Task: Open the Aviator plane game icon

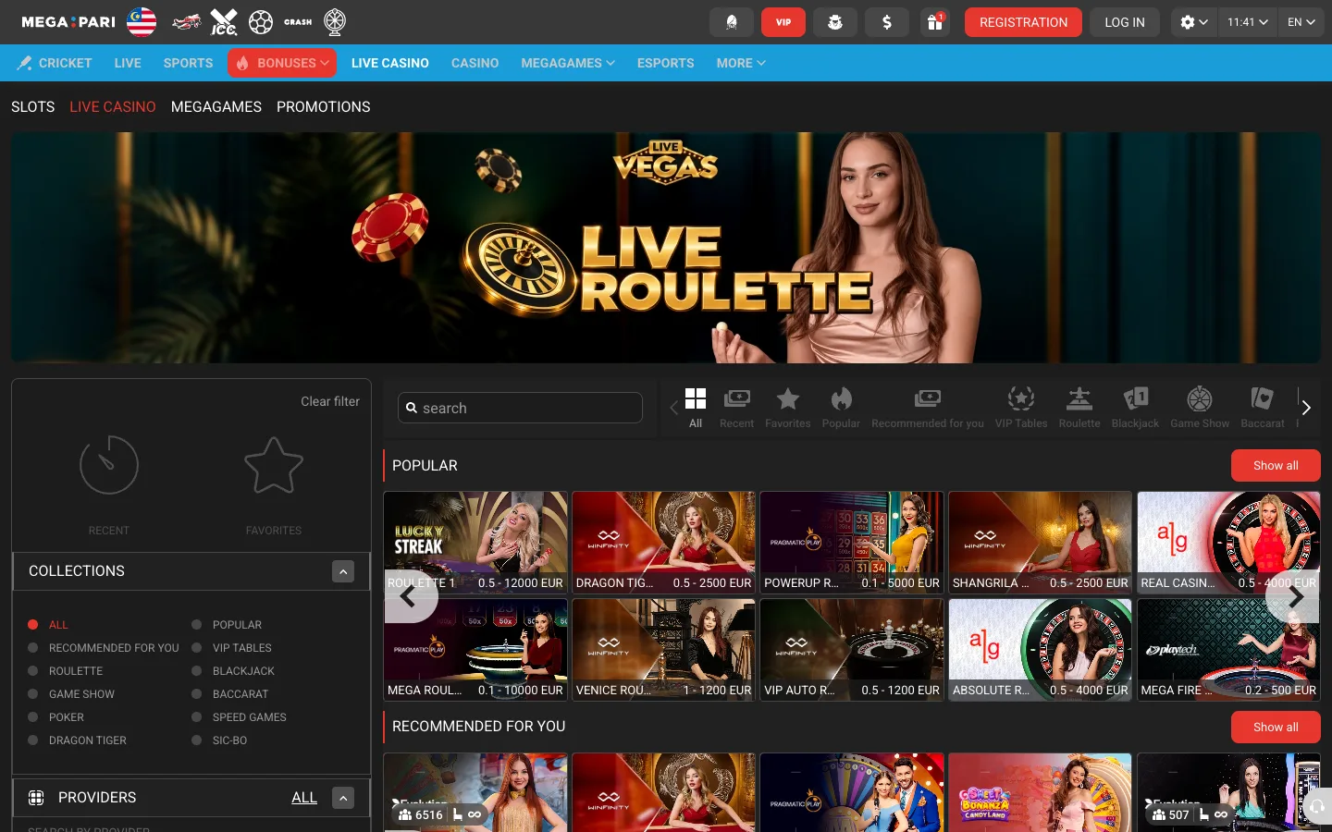Action: [187, 21]
